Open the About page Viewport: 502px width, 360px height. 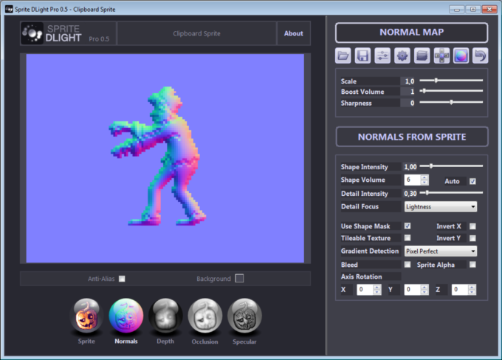(x=294, y=33)
